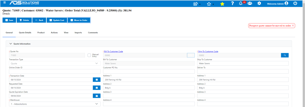Collapse the Quote Information section

tap(11, 44)
